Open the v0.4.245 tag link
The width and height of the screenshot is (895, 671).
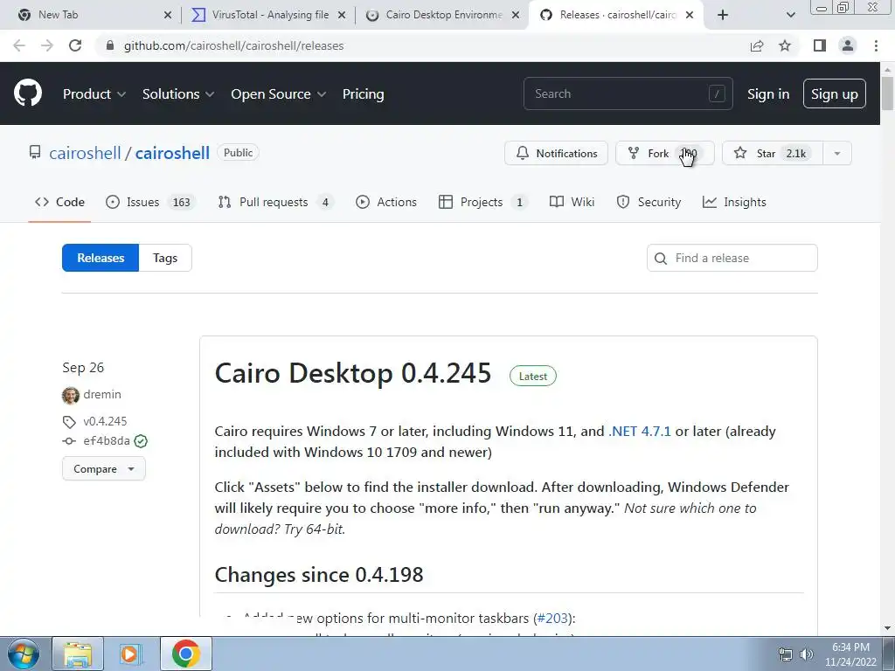click(x=105, y=421)
